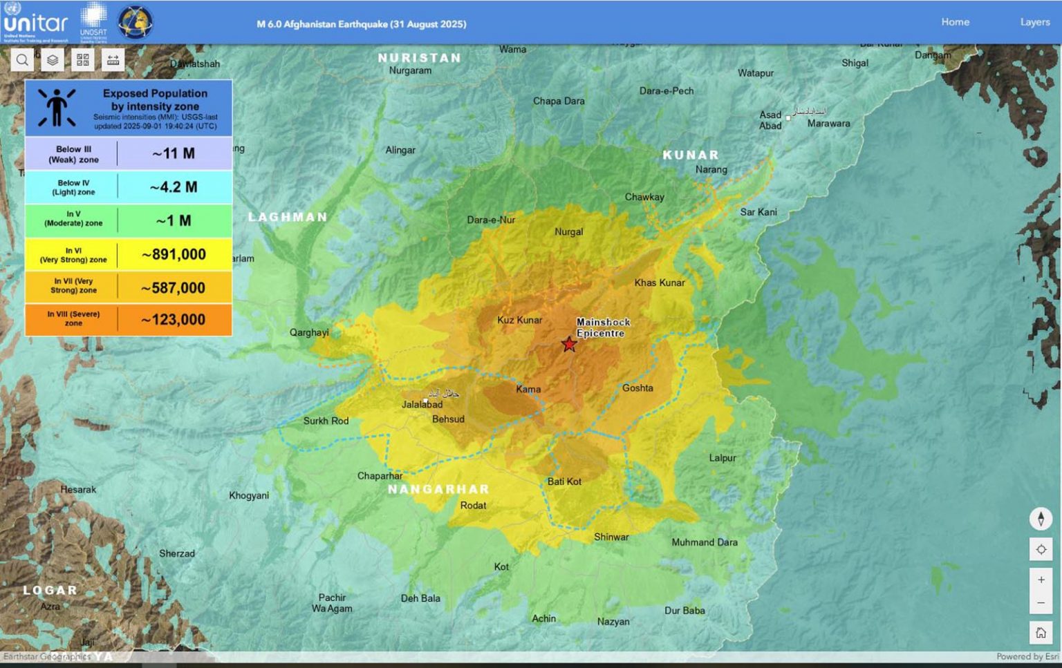
Task: Return to default map extent home button
Action: (x=1041, y=633)
